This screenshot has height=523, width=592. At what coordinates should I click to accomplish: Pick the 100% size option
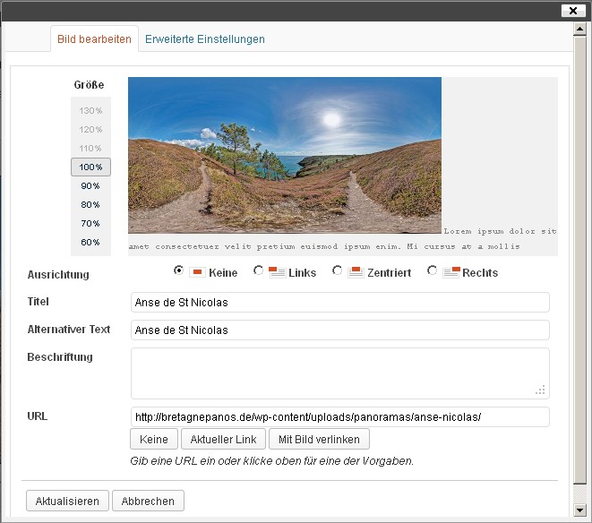click(x=90, y=167)
